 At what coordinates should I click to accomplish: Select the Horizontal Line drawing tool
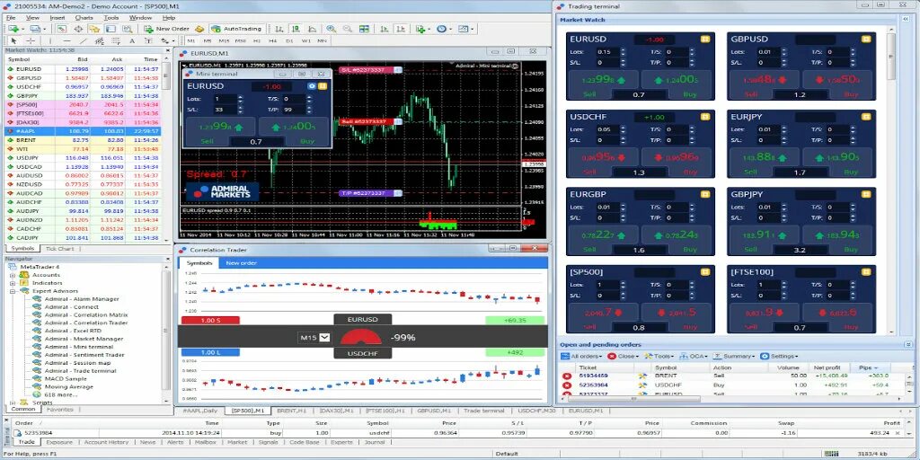pos(66,41)
